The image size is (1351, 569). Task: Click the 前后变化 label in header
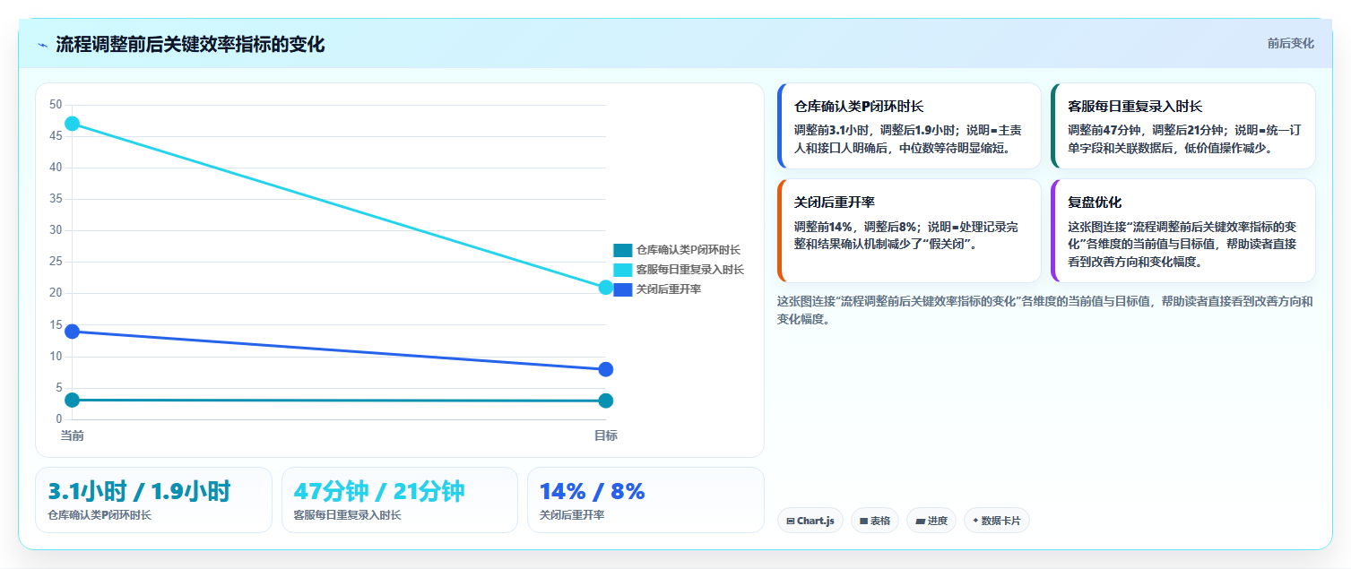point(1290,43)
